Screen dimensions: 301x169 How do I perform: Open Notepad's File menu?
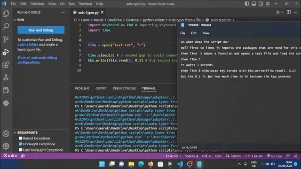pyautogui.click(x=183, y=33)
